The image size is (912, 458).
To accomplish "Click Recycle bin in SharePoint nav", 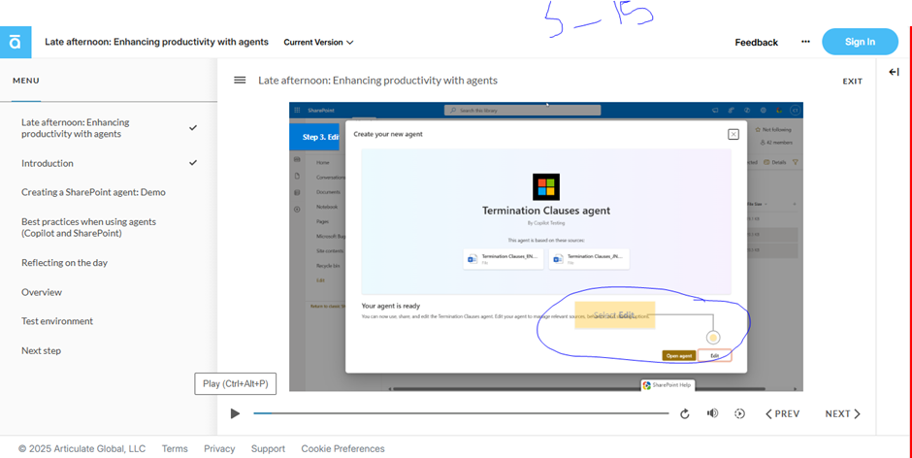I will 328,265.
